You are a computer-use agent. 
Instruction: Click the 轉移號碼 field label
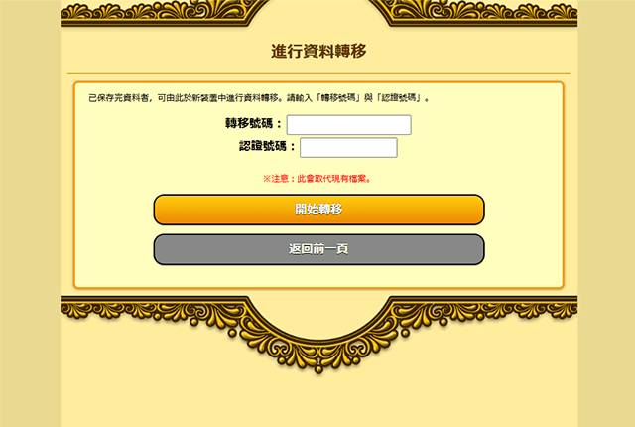coord(253,124)
